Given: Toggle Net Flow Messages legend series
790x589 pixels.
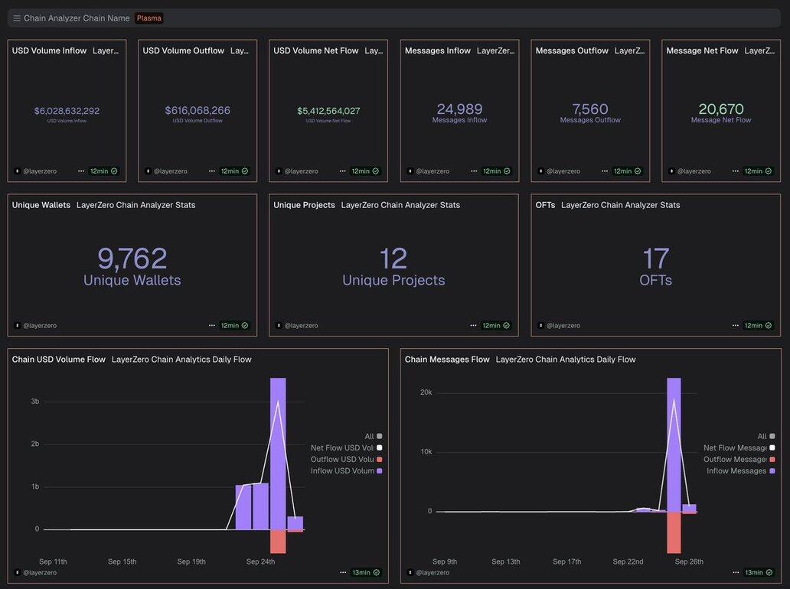Looking at the screenshot, I should [x=739, y=448].
